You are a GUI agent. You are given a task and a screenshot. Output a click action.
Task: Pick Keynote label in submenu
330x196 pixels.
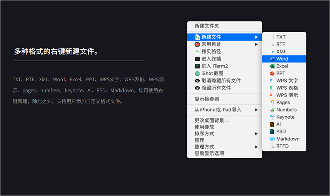(285, 117)
